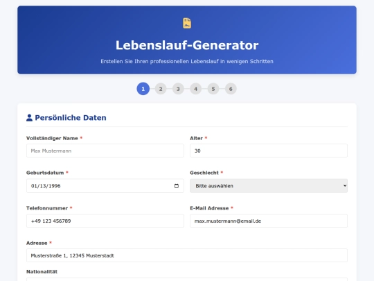Open the calendar picker in Geburtsdatum field
The height and width of the screenshot is (281, 374).
(x=177, y=186)
